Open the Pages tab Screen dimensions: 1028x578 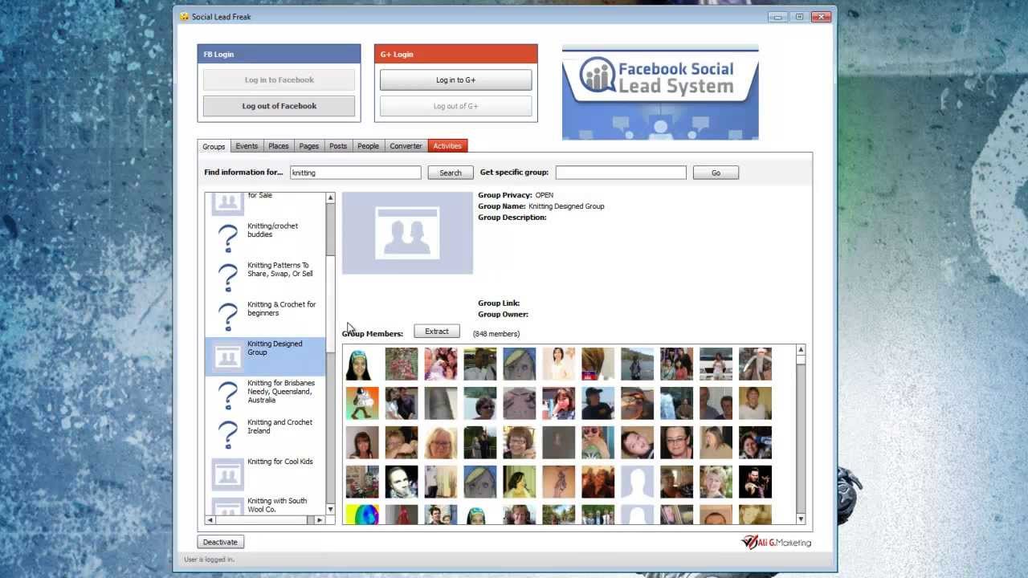tap(309, 146)
